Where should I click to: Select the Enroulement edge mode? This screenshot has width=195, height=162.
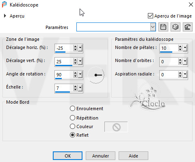pos(72,109)
